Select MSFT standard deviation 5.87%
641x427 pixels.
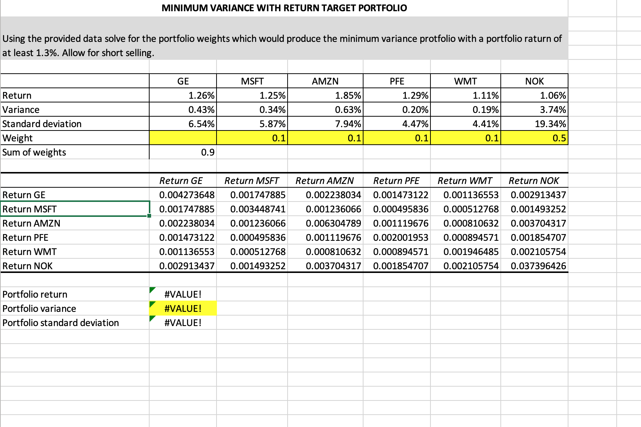252,124
